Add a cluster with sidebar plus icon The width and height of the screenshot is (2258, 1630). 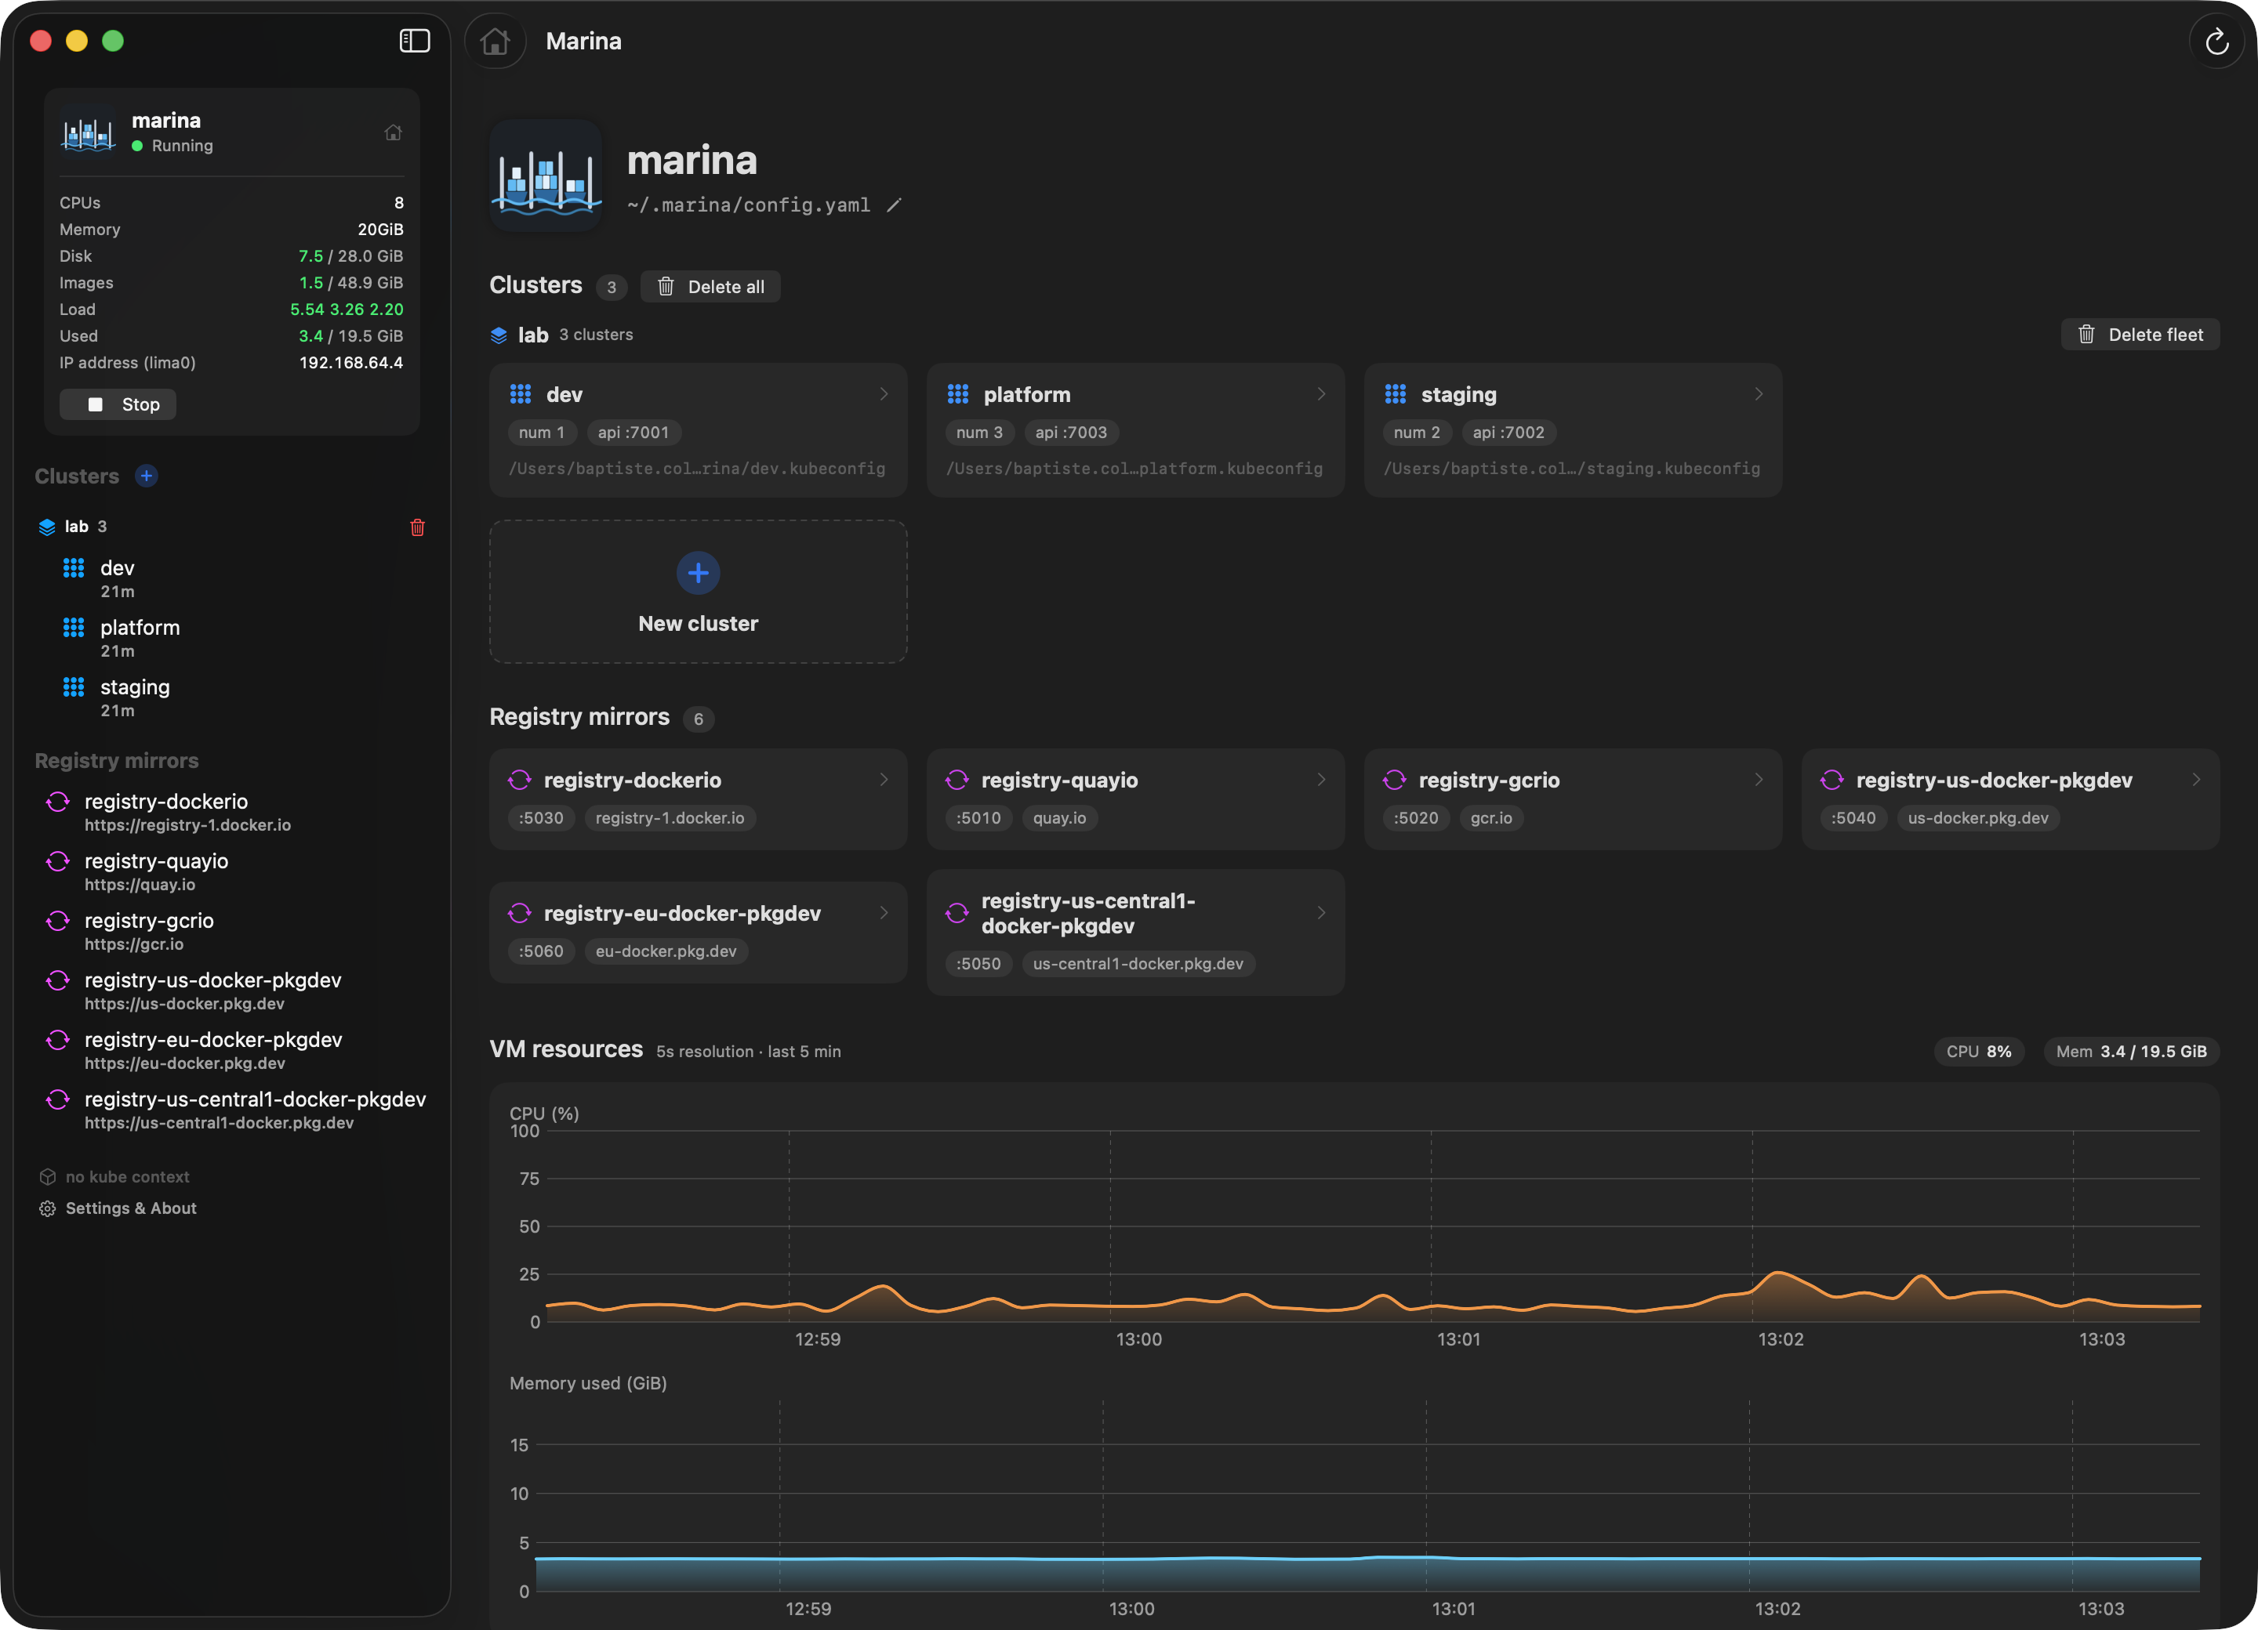point(147,476)
